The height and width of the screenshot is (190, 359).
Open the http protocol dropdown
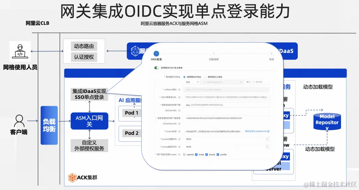coord(192,82)
